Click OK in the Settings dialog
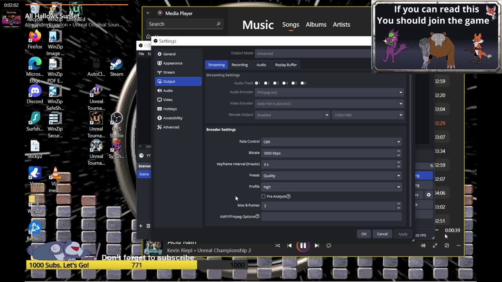Viewport: 502px width, 282px height. pyautogui.click(x=364, y=234)
